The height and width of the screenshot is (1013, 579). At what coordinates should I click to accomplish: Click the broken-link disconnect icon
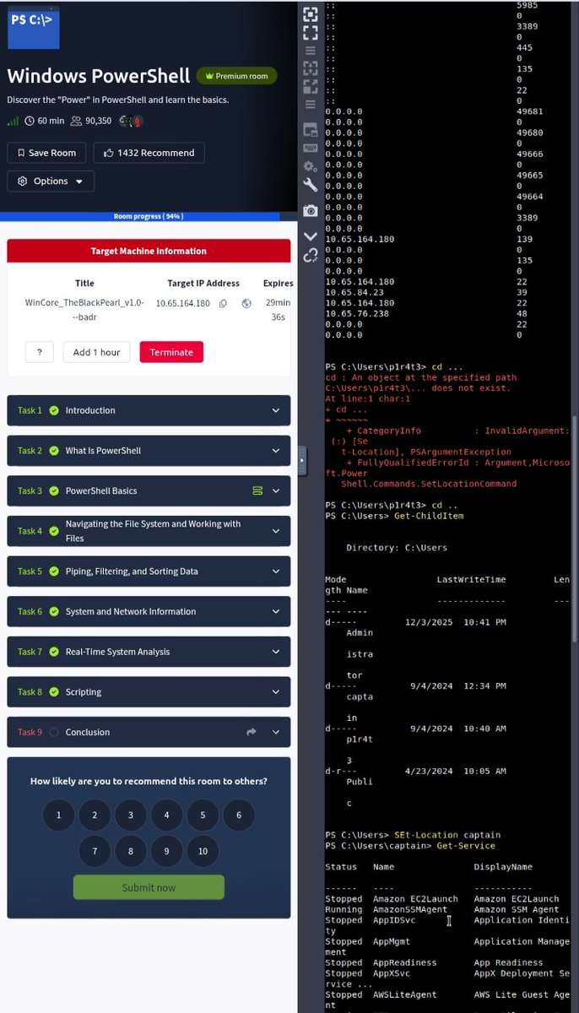[x=311, y=254]
